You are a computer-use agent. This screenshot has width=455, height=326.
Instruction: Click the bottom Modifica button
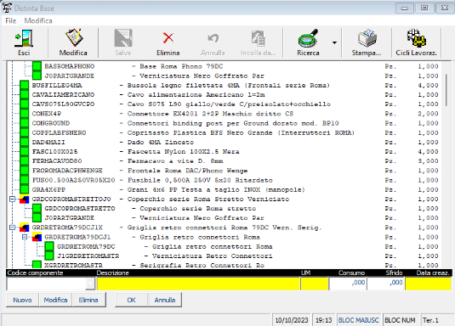click(x=56, y=300)
